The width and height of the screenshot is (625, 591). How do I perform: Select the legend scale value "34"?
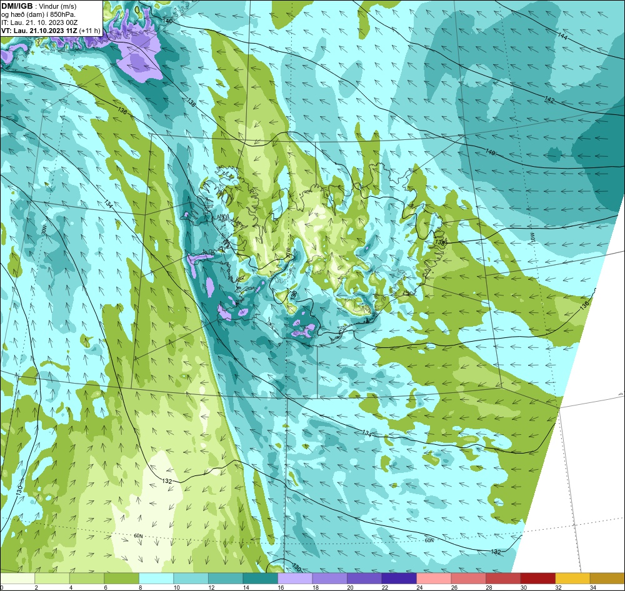pyautogui.click(x=592, y=587)
